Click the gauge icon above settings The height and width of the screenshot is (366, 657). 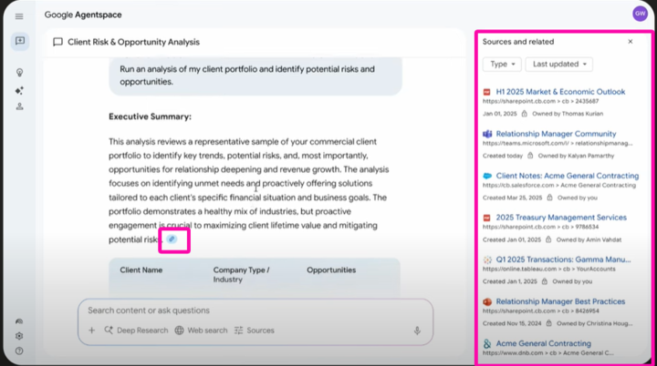[19, 321]
